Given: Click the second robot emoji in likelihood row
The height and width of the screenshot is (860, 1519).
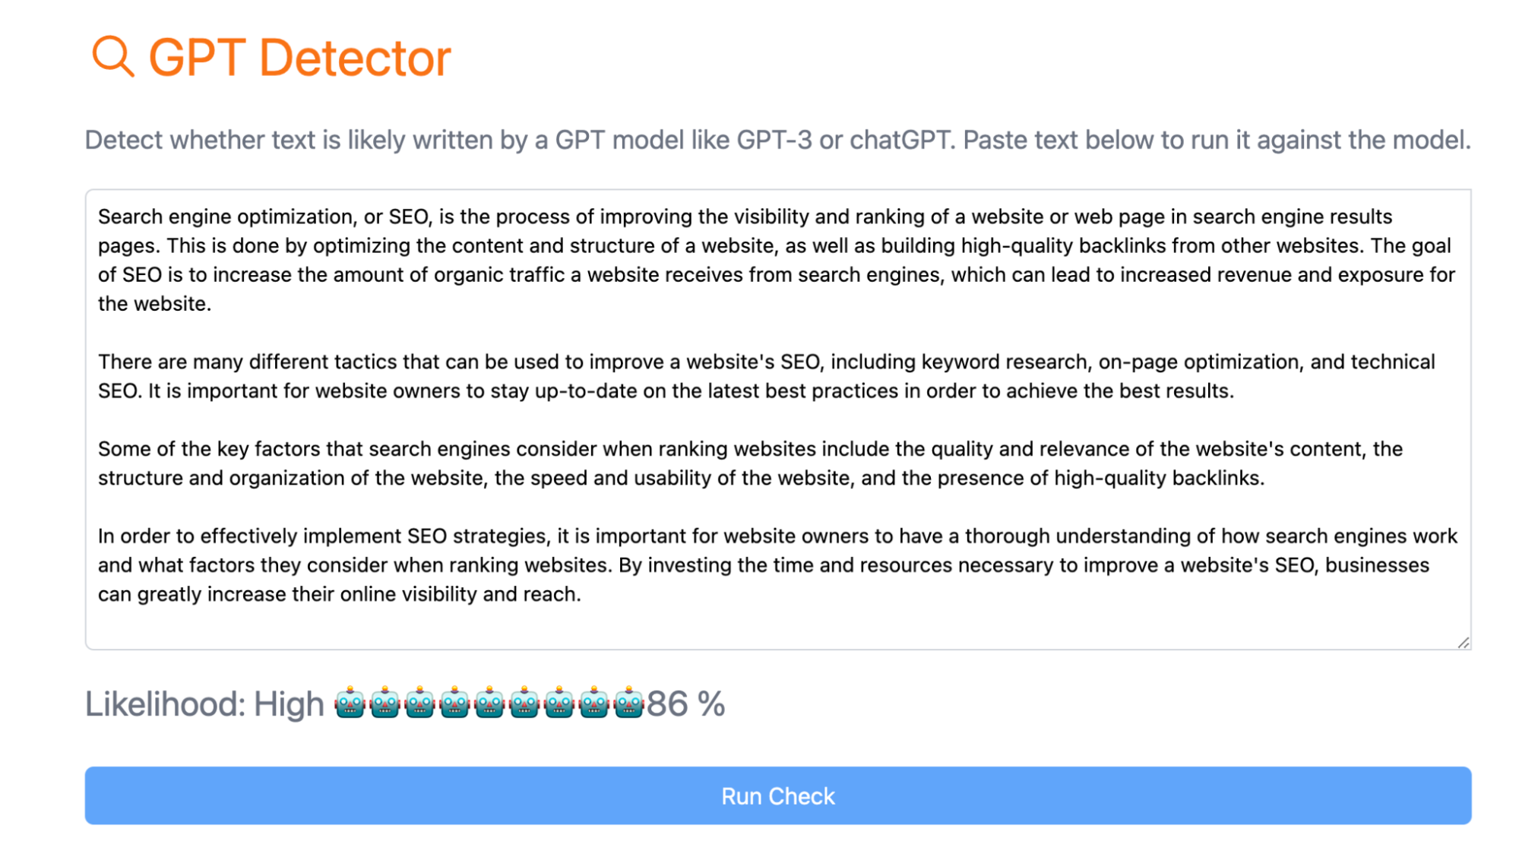Looking at the screenshot, I should 385,703.
